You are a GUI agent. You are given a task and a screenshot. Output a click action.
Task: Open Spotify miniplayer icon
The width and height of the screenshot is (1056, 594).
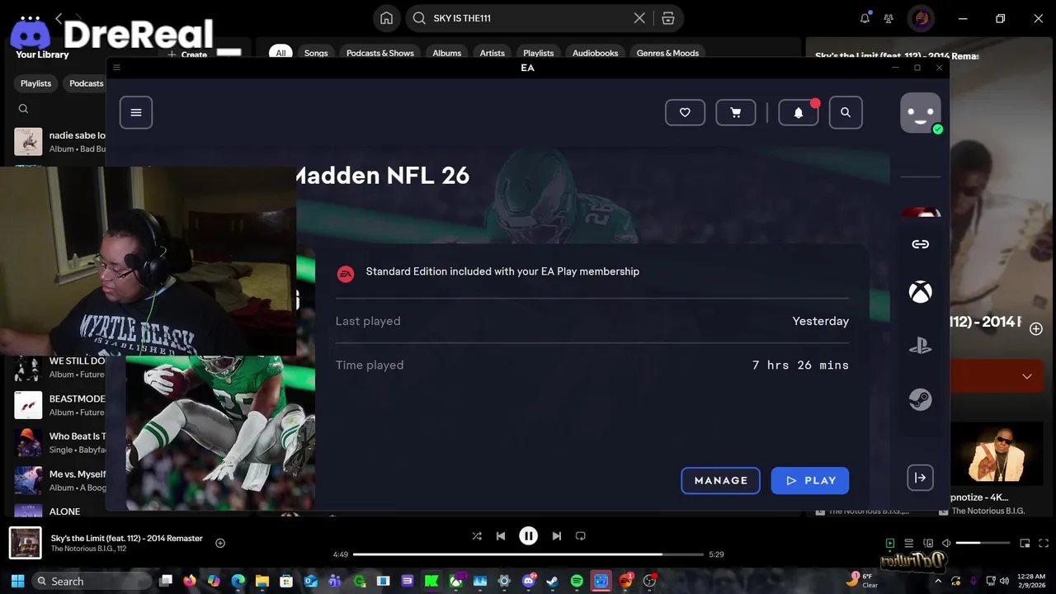[x=1025, y=543]
